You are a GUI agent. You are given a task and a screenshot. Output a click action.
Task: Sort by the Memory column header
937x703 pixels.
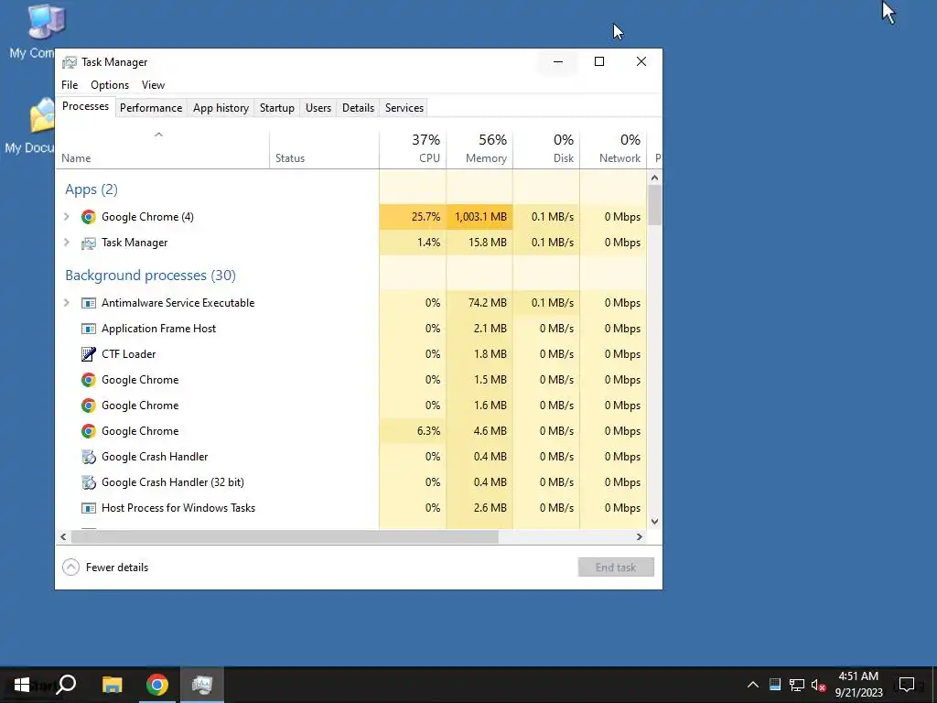point(479,149)
